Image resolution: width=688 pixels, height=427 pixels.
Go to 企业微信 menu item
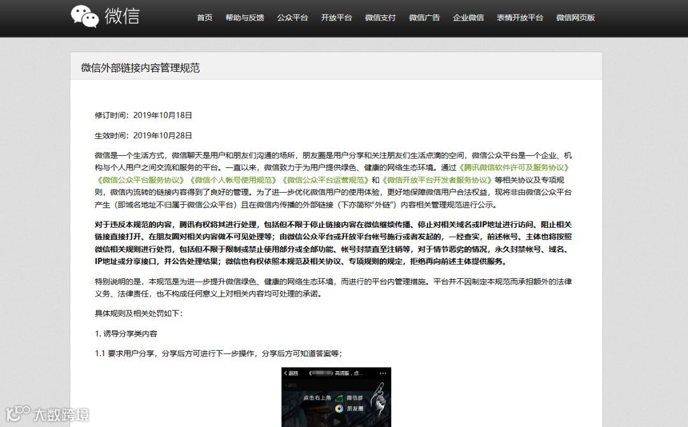468,18
